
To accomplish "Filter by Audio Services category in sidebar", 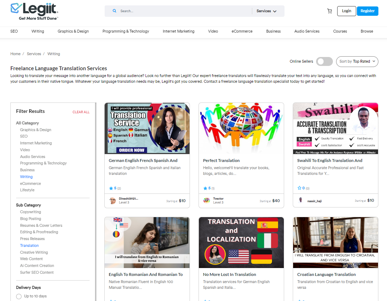I will [33, 157].
